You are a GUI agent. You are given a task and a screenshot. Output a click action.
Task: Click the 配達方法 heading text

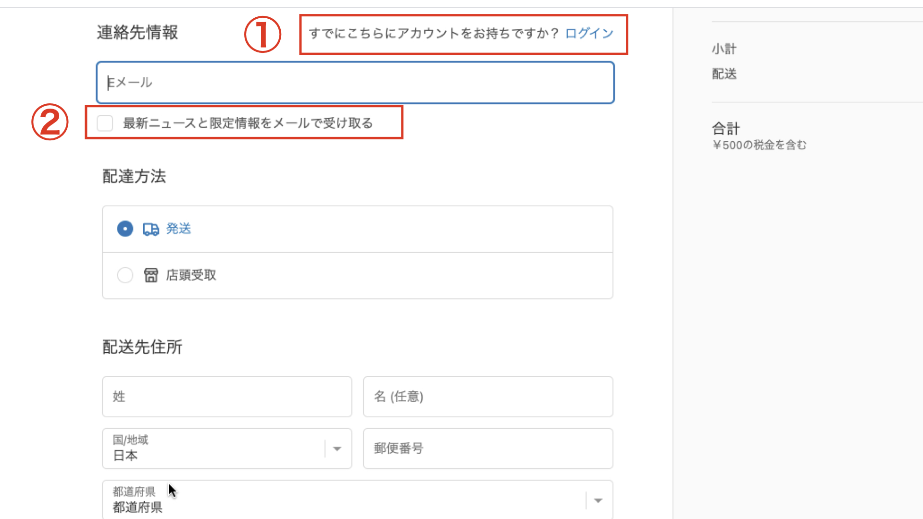[134, 176]
